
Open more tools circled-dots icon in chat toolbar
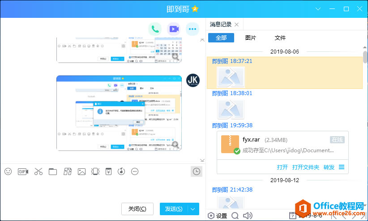[x=135, y=171]
